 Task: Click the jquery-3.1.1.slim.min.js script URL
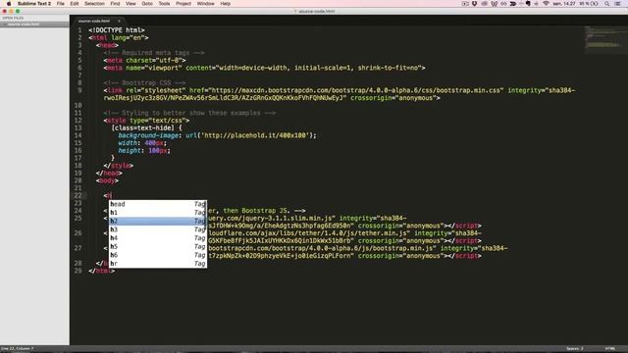tap(271, 218)
